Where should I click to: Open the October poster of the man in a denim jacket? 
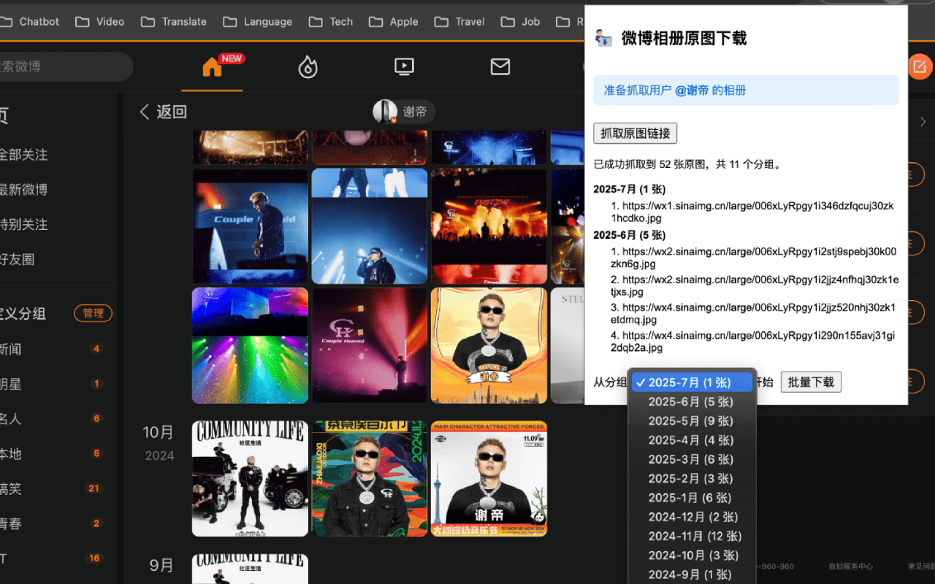tap(369, 479)
